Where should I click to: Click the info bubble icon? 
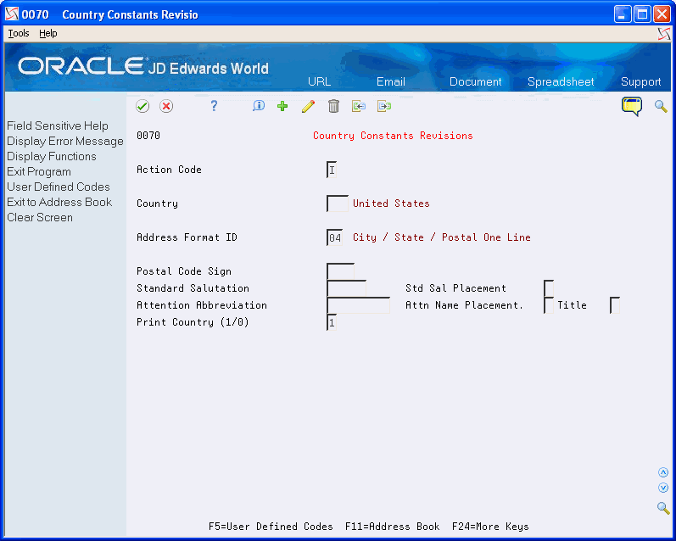click(x=258, y=106)
